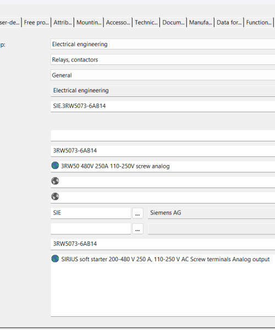Open the Function... tab
275x330 pixels.
(258, 23)
